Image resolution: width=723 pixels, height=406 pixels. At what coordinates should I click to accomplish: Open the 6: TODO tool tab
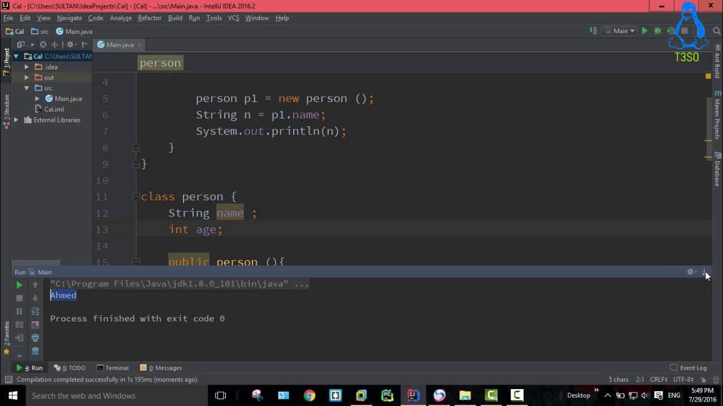coord(70,368)
